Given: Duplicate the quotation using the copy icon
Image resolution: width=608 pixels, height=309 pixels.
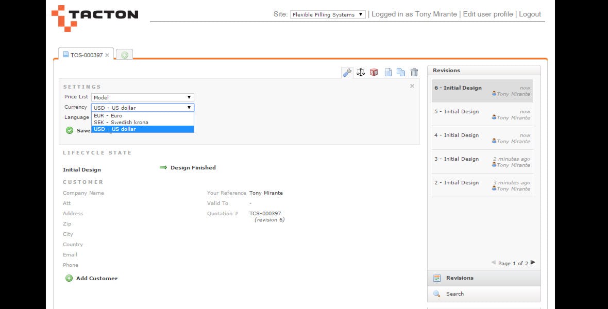Looking at the screenshot, I should 401,72.
